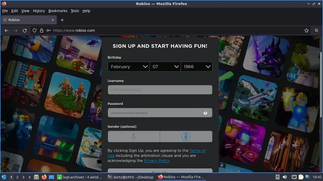Open the History menu

tap(39, 11)
